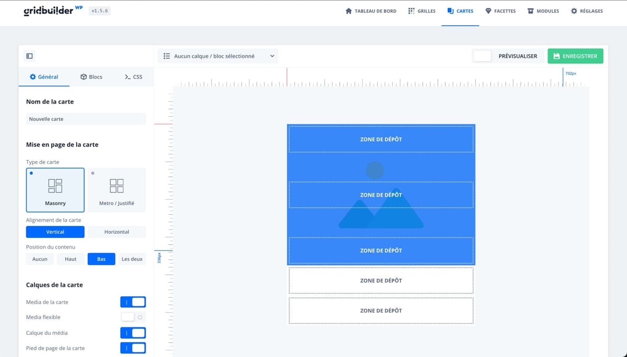Screen dimensions: 627x357
Task: Open Tableau de bord from top navigation
Action: pos(371,10)
